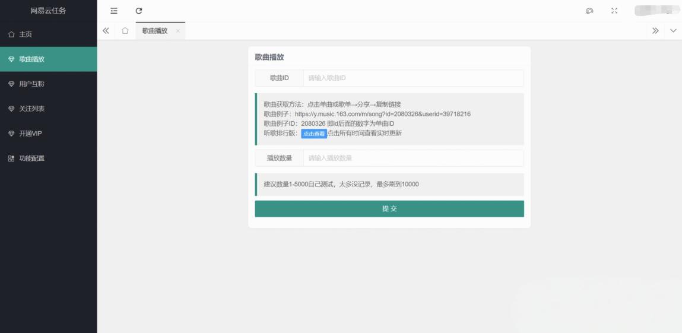Click the refresh icon in the top bar
Screen dimensions: 682x333
139,11
